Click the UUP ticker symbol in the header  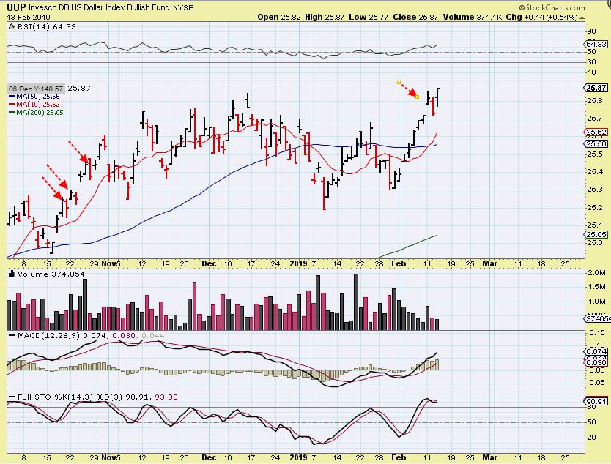point(15,7)
